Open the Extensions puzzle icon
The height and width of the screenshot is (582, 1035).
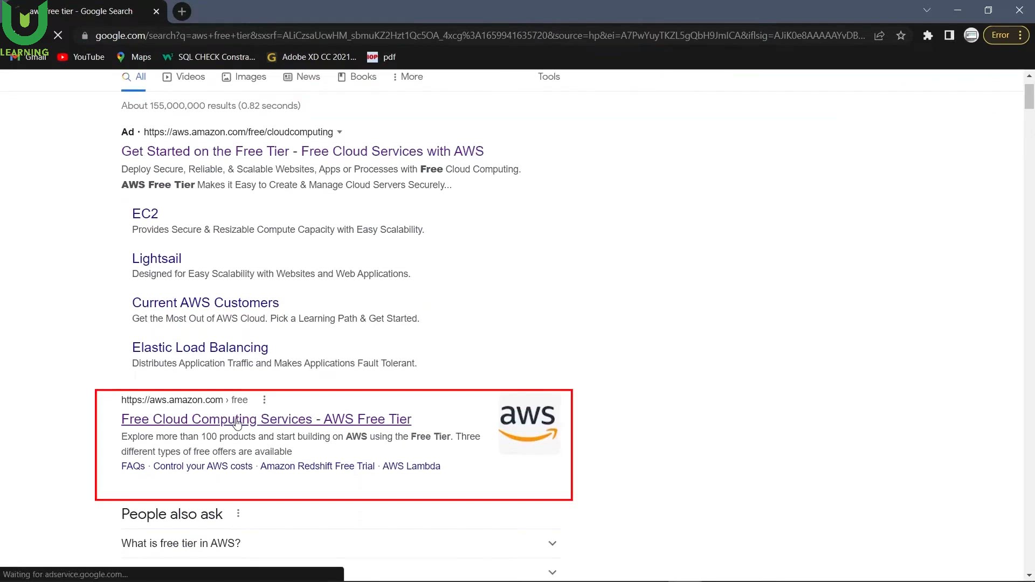[x=928, y=36]
